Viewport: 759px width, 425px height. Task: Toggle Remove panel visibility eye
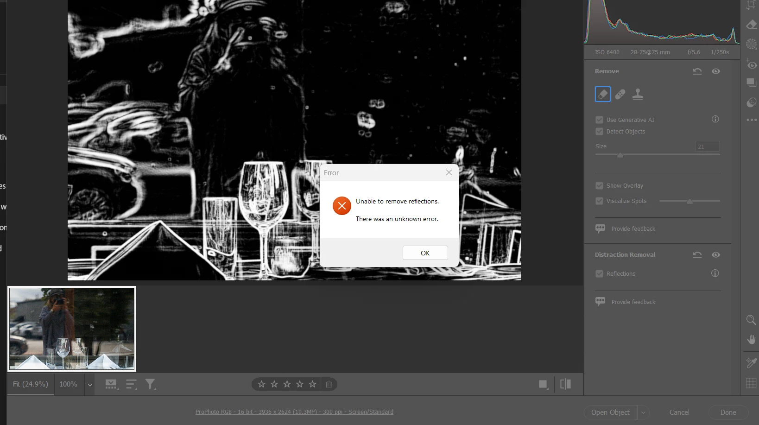[715, 71]
